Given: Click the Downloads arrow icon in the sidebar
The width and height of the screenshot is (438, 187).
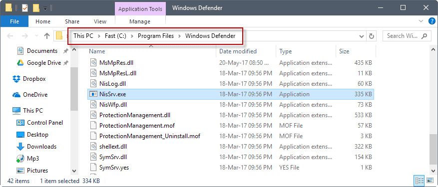Looking at the screenshot, I should 20,147.
